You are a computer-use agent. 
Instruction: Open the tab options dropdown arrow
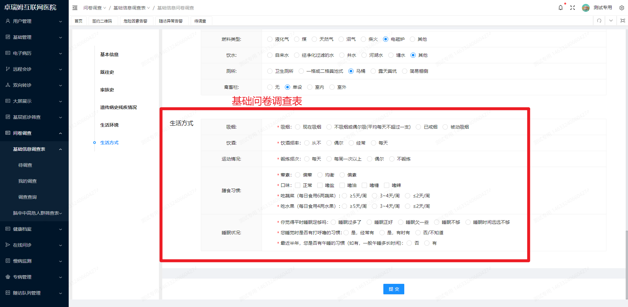611,21
